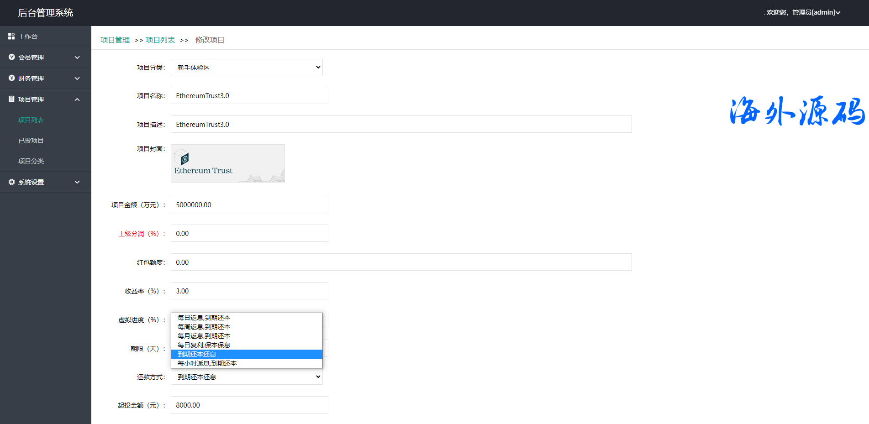Click the 项目列表 breadcrumb link
The image size is (869, 424).
point(160,40)
